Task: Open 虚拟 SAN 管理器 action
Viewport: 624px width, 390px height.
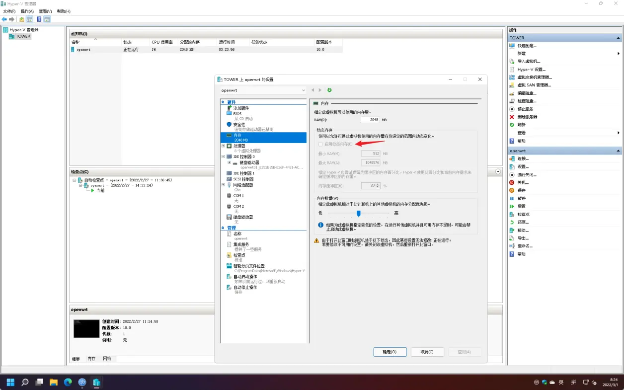Action: click(534, 85)
